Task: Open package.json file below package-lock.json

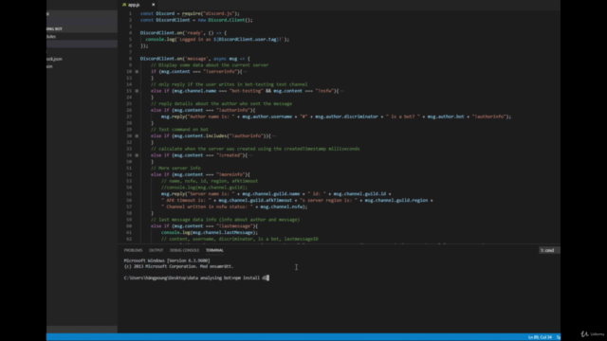Action: coord(82,66)
